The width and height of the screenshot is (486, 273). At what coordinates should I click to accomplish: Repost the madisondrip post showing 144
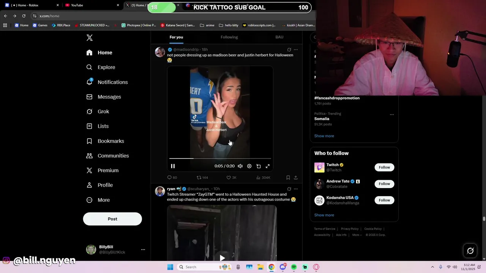(202, 177)
